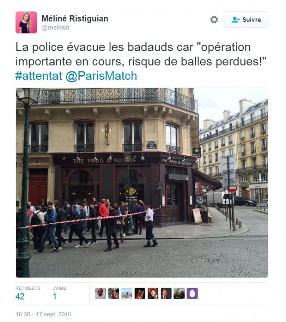The height and width of the screenshot is (322, 286).
Task: Click the Suivre follow button
Action: tap(246, 20)
